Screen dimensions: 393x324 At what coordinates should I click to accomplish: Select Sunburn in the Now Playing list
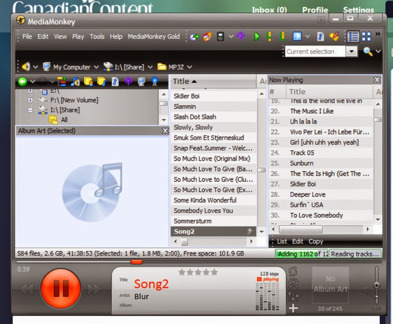[x=321, y=163]
